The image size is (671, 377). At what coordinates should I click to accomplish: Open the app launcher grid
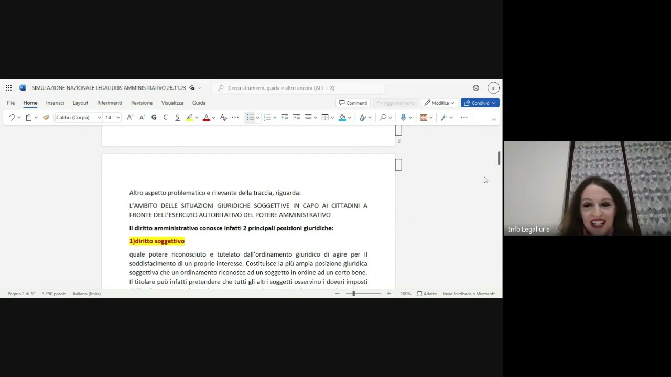pyautogui.click(x=8, y=88)
